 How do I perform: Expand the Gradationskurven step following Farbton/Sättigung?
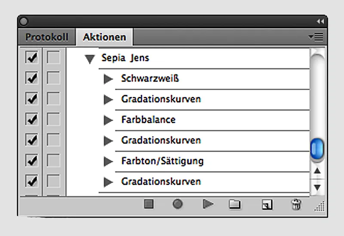tap(108, 182)
